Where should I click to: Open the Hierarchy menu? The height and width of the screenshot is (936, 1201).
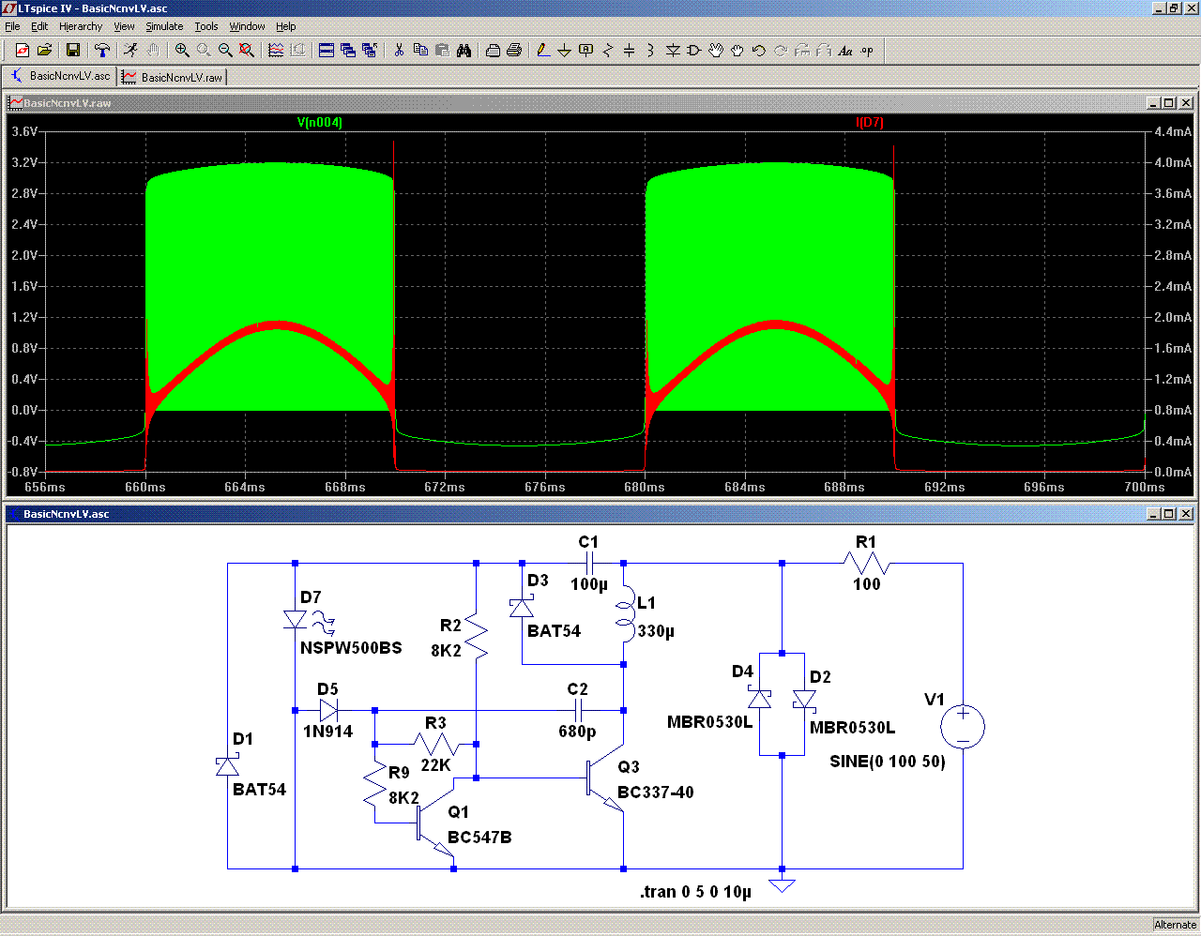pyautogui.click(x=81, y=26)
